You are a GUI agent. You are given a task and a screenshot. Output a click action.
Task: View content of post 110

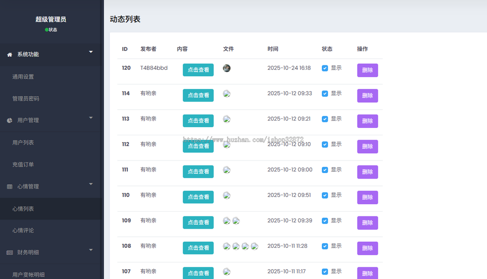coord(198,197)
